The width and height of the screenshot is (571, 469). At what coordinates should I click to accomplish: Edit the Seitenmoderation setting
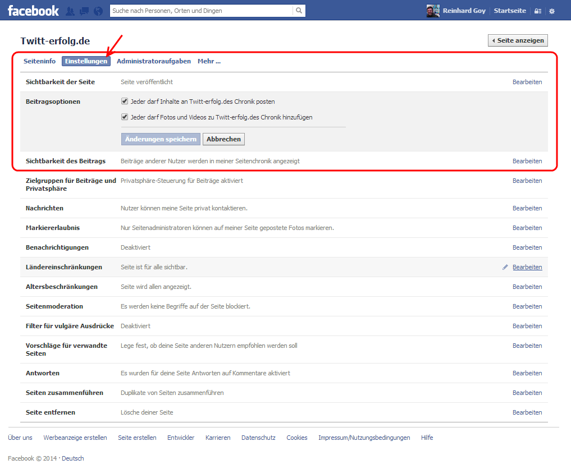tap(527, 306)
